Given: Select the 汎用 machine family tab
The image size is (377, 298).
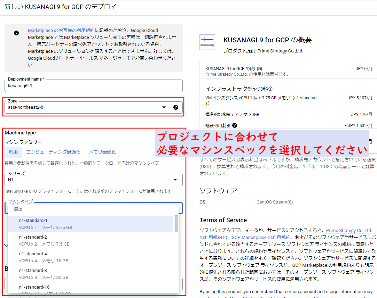Looking at the screenshot, I should pos(13,152).
